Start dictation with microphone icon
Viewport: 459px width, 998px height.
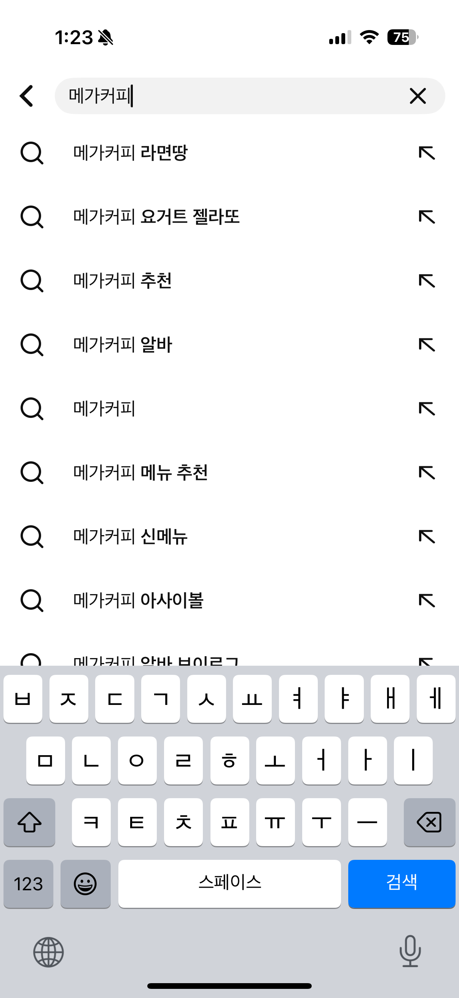pyautogui.click(x=410, y=951)
